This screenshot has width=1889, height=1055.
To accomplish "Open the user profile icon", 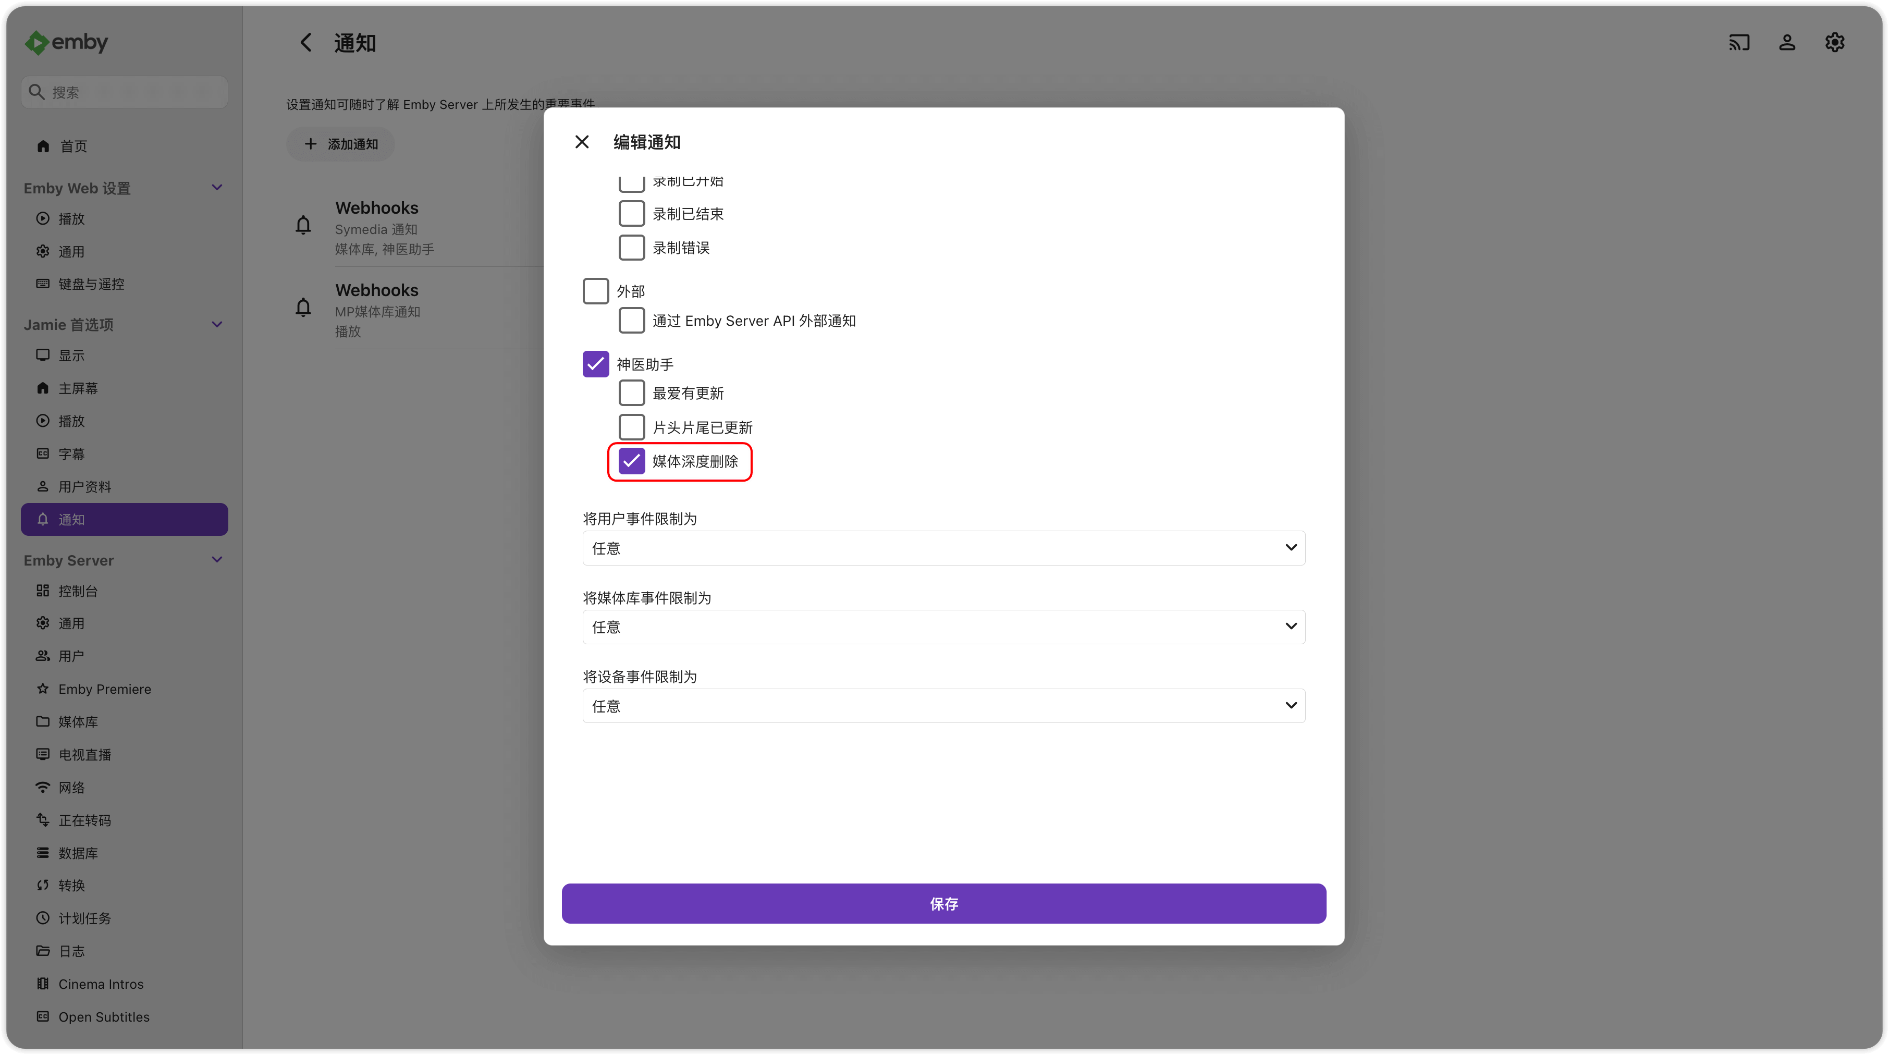I will 1787,43.
